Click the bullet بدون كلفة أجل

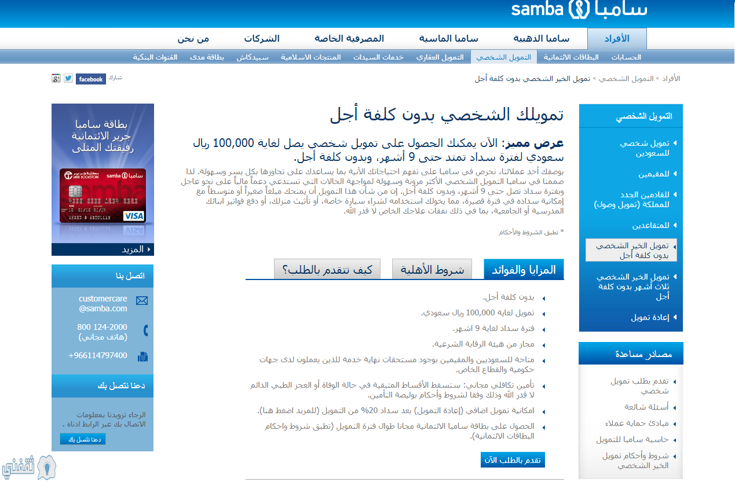[x=509, y=297]
